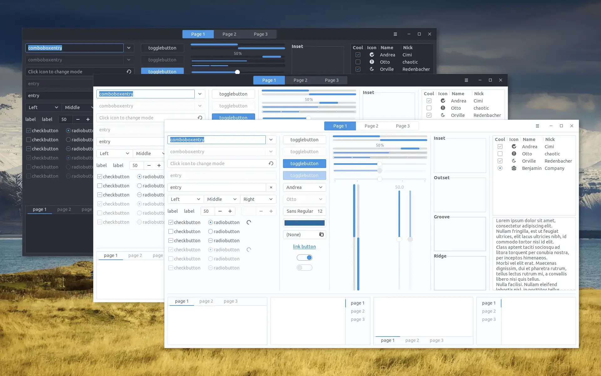
Task: Click the refresh icon in the 'Click icon to change mode' field
Action: pyautogui.click(x=271, y=164)
